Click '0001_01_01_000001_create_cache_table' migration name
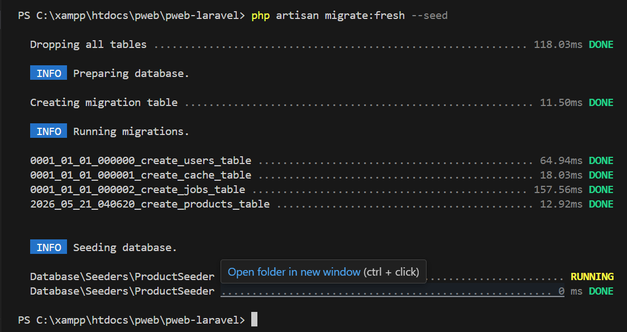The height and width of the screenshot is (332, 627). click(141, 175)
